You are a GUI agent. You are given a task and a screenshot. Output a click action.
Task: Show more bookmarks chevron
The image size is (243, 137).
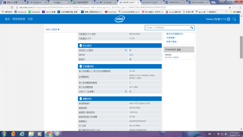[226, 12]
